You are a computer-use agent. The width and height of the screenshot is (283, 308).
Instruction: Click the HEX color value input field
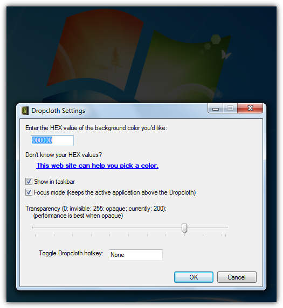(x=52, y=140)
